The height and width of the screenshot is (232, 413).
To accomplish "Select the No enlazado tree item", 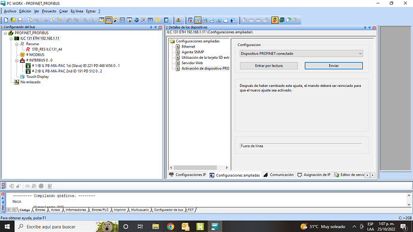I will click(31, 82).
